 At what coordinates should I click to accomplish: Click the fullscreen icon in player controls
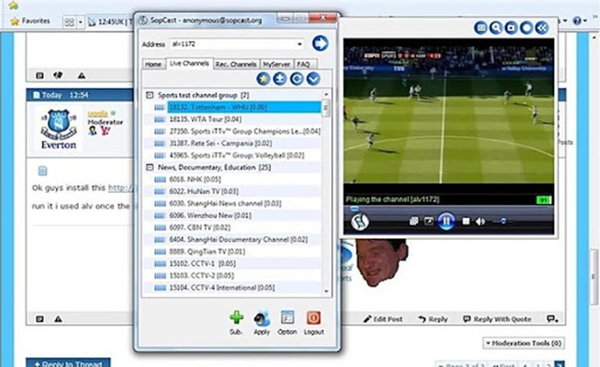click(x=429, y=221)
